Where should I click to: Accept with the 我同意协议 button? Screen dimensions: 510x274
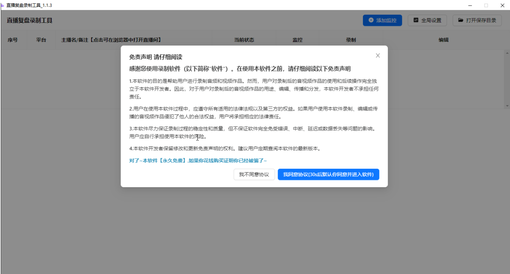328,174
